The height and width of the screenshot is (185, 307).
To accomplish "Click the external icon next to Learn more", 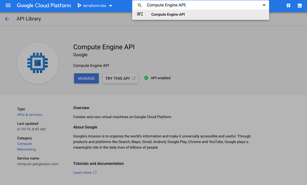I will tap(95, 172).
